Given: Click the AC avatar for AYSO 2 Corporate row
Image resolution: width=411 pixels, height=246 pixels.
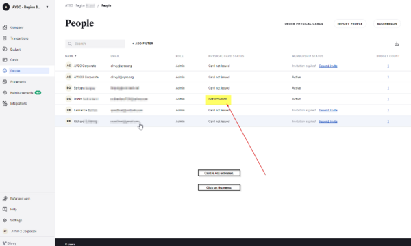Looking at the screenshot, I should point(68,77).
